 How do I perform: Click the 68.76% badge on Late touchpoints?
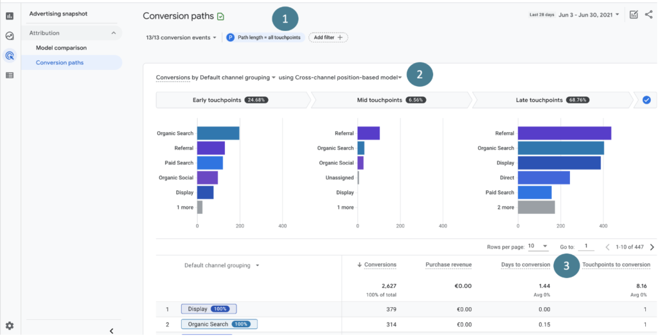[x=578, y=100]
